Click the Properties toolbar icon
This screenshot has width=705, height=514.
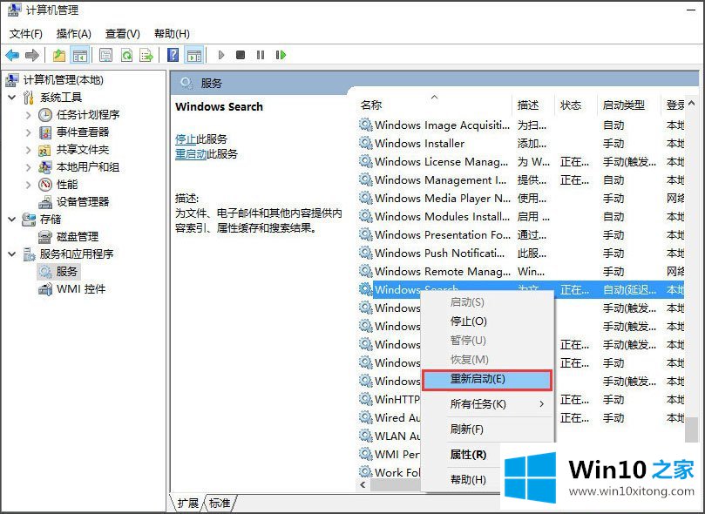point(105,55)
